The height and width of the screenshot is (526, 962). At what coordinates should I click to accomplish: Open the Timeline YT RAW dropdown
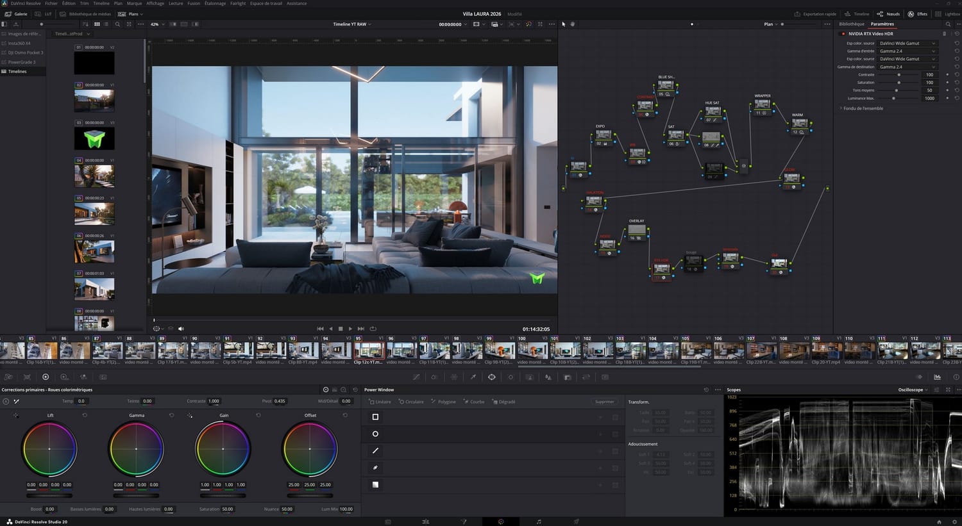pos(351,24)
